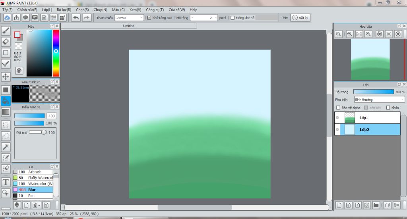Select the Operation/object select tool
Image resolution: width=407 pixels, height=219 pixels.
pos(6,193)
